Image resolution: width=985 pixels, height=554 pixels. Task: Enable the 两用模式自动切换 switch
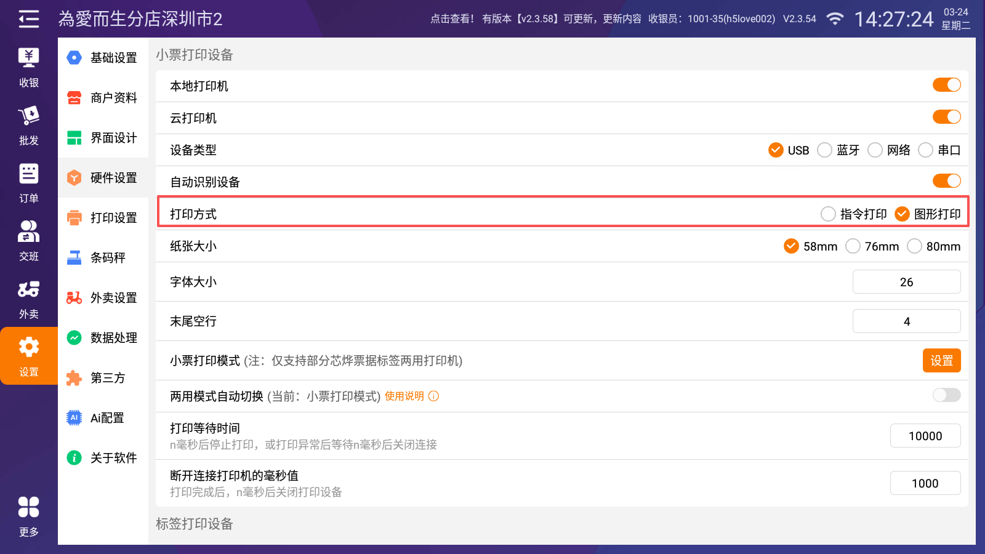[x=946, y=395]
